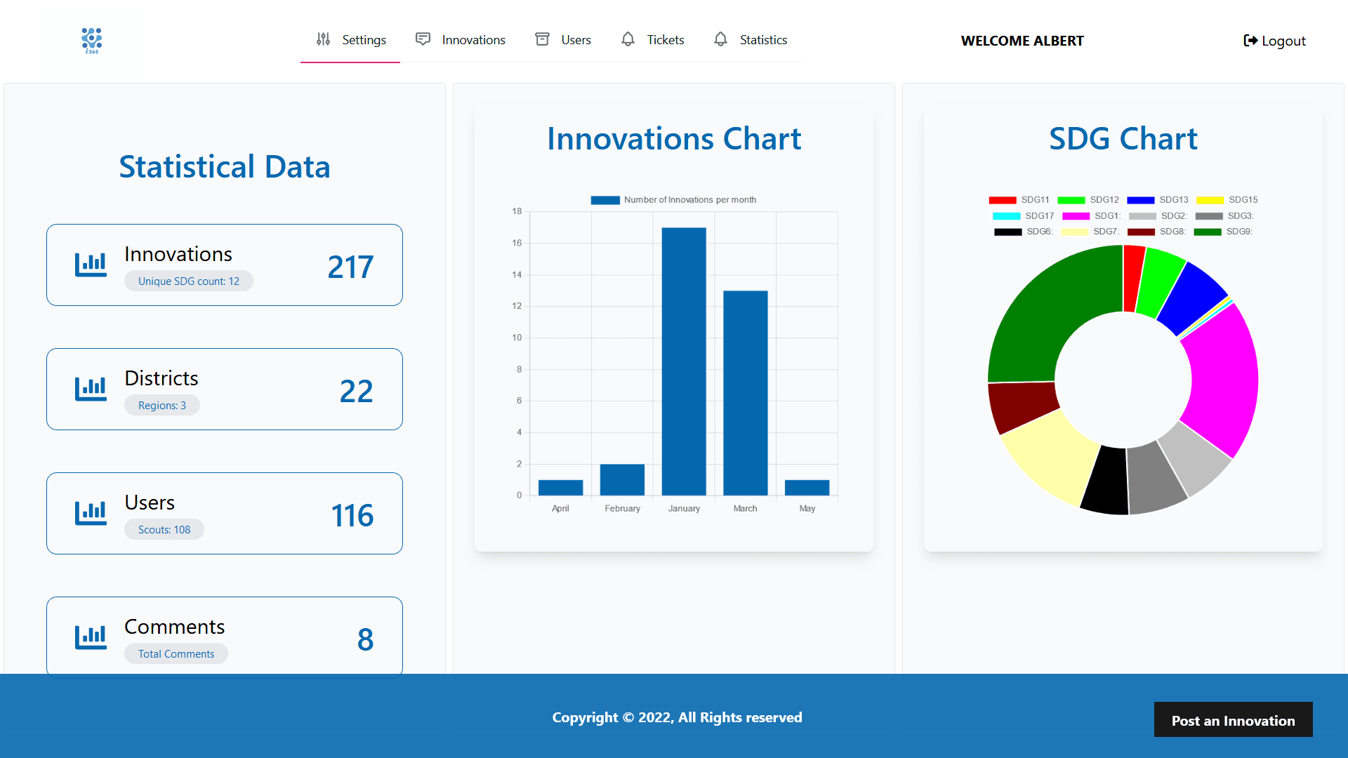Click the Settings sliders icon
Image resolution: width=1348 pixels, height=758 pixels.
pos(323,39)
